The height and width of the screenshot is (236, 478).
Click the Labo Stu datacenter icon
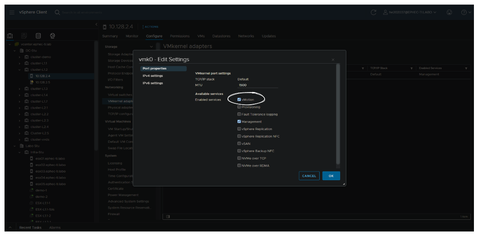pos(22,146)
